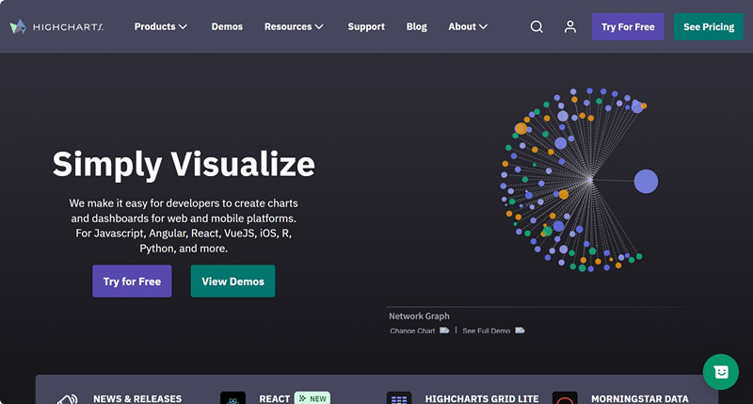Open the user account icon
Image resolution: width=753 pixels, height=404 pixels.
coord(570,27)
